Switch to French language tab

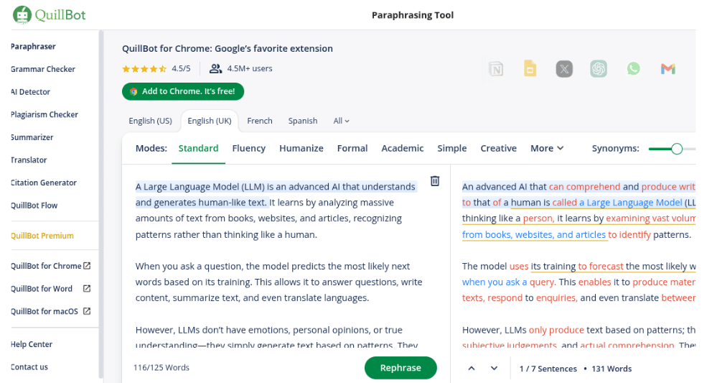coord(260,121)
